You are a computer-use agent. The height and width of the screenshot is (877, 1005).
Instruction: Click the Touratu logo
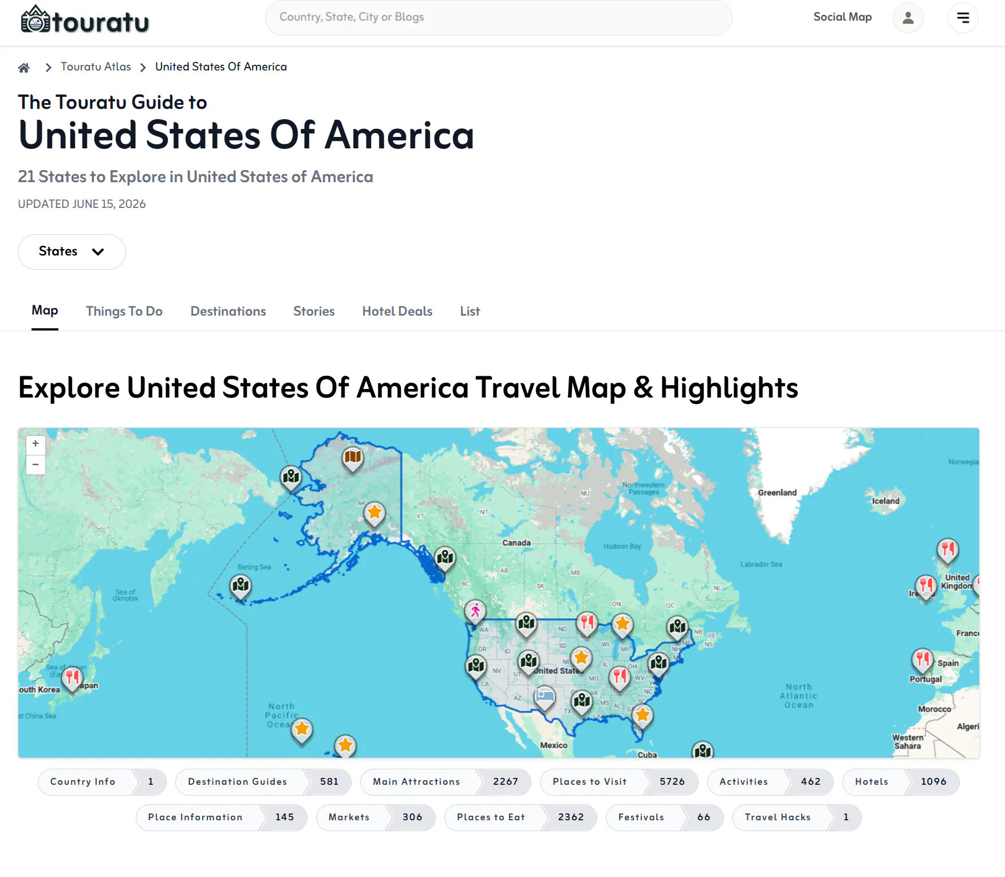[x=85, y=20]
